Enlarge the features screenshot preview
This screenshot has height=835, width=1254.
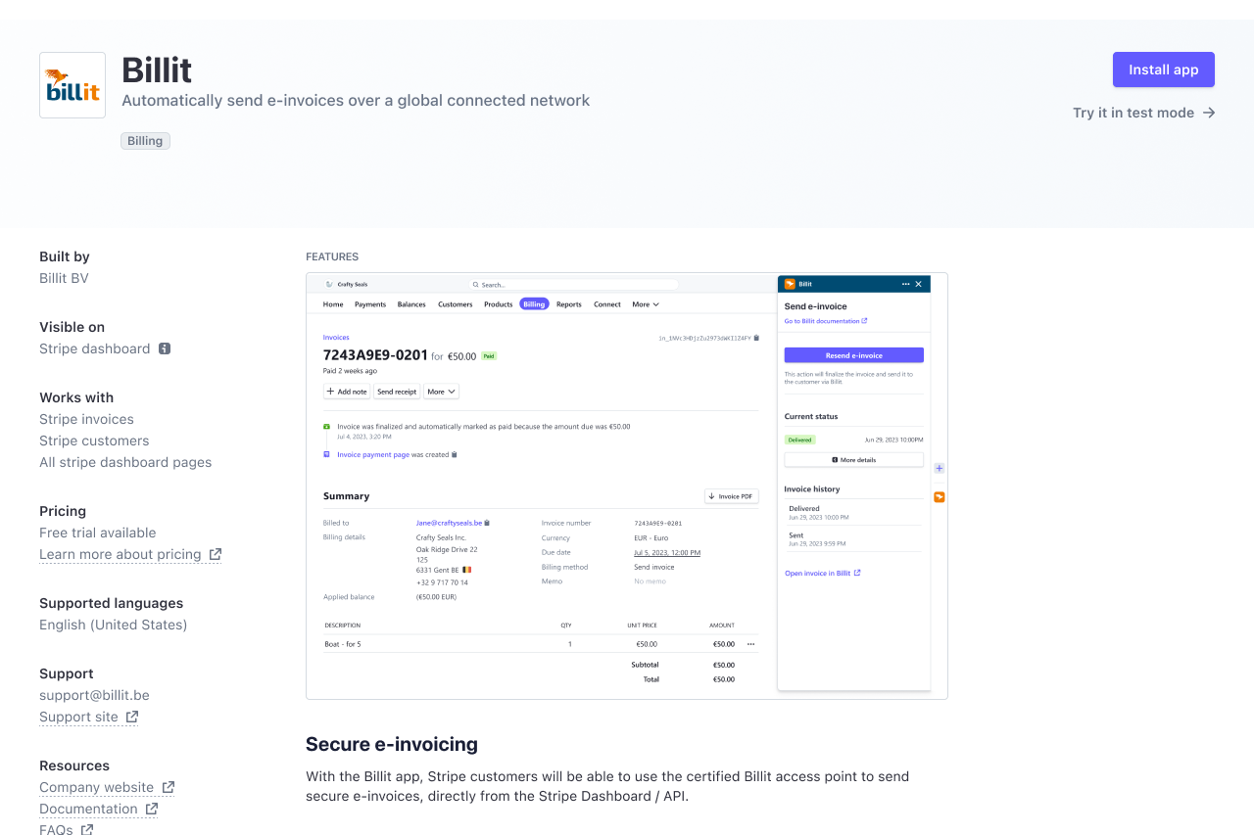tap(626, 486)
